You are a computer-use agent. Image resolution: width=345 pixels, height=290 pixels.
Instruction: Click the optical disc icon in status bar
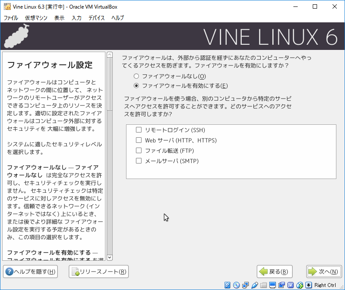tap(236, 285)
